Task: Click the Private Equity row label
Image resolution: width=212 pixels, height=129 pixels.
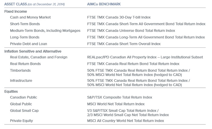Action: pyautogui.click(x=21, y=121)
